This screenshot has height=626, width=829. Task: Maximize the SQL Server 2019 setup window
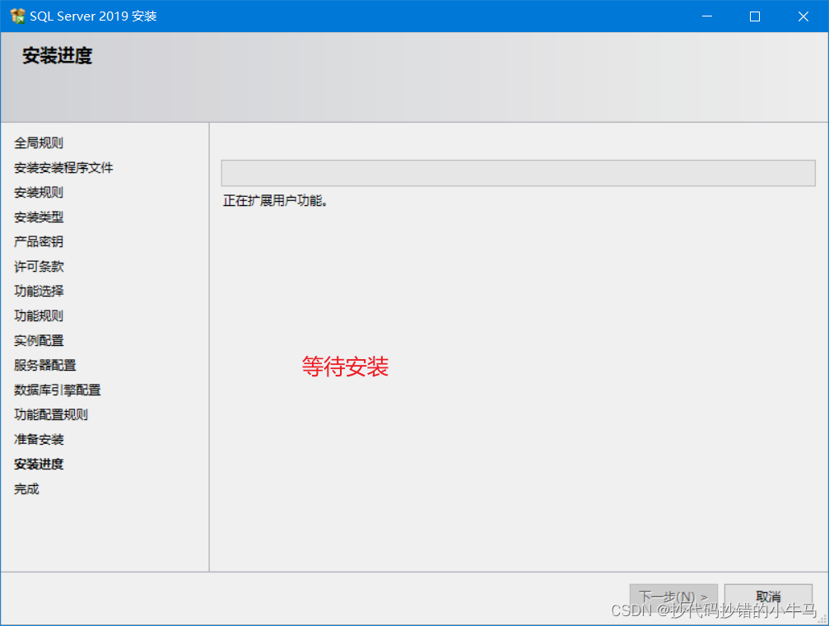(x=755, y=16)
